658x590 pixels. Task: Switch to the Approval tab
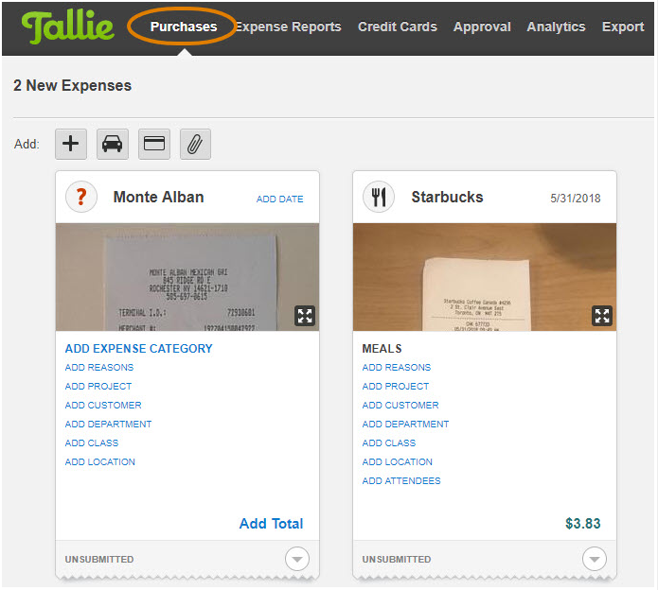tap(482, 26)
